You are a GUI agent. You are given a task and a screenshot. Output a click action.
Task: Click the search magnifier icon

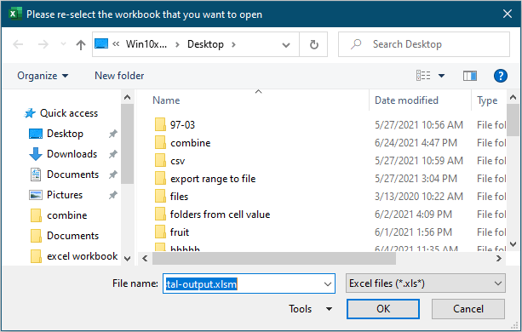coord(356,44)
